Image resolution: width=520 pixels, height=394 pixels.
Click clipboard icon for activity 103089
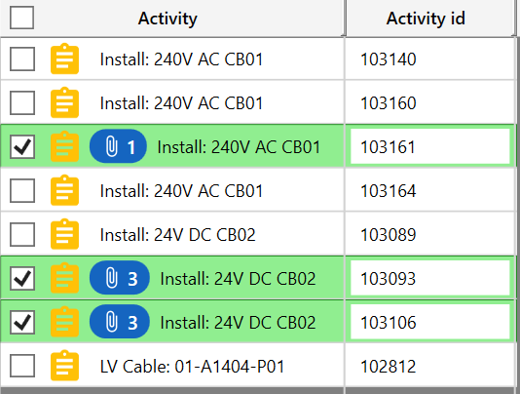64,234
